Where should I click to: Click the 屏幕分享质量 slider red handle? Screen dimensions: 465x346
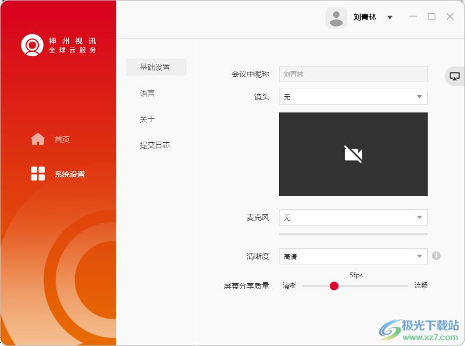pyautogui.click(x=334, y=286)
